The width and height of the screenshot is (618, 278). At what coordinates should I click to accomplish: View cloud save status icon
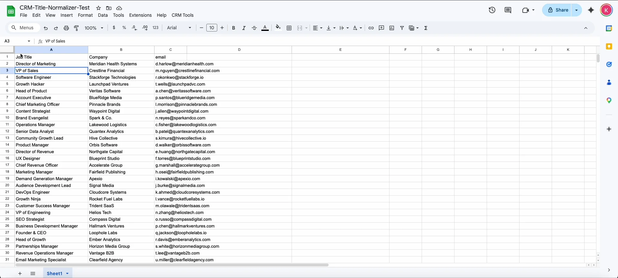pos(119,8)
